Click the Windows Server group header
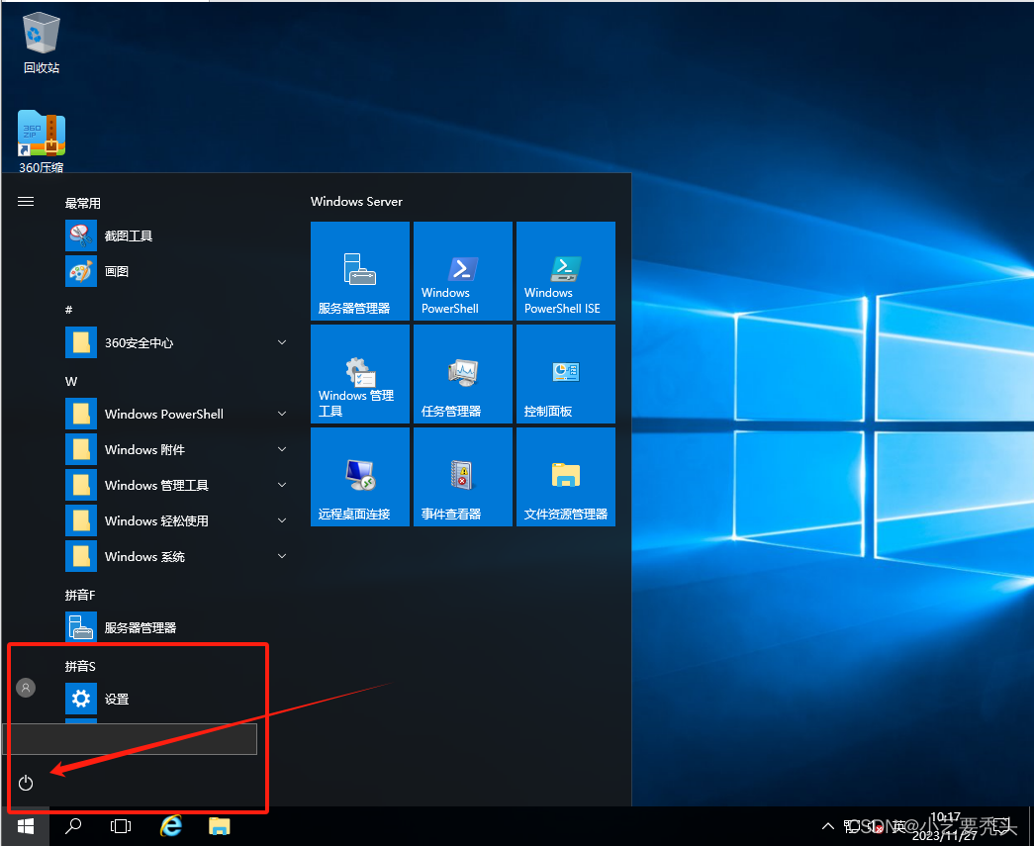The height and width of the screenshot is (846, 1034). [x=356, y=202]
